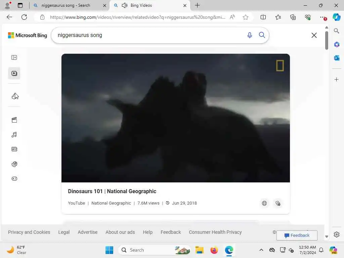Save video to collection icon

[x=278, y=203]
